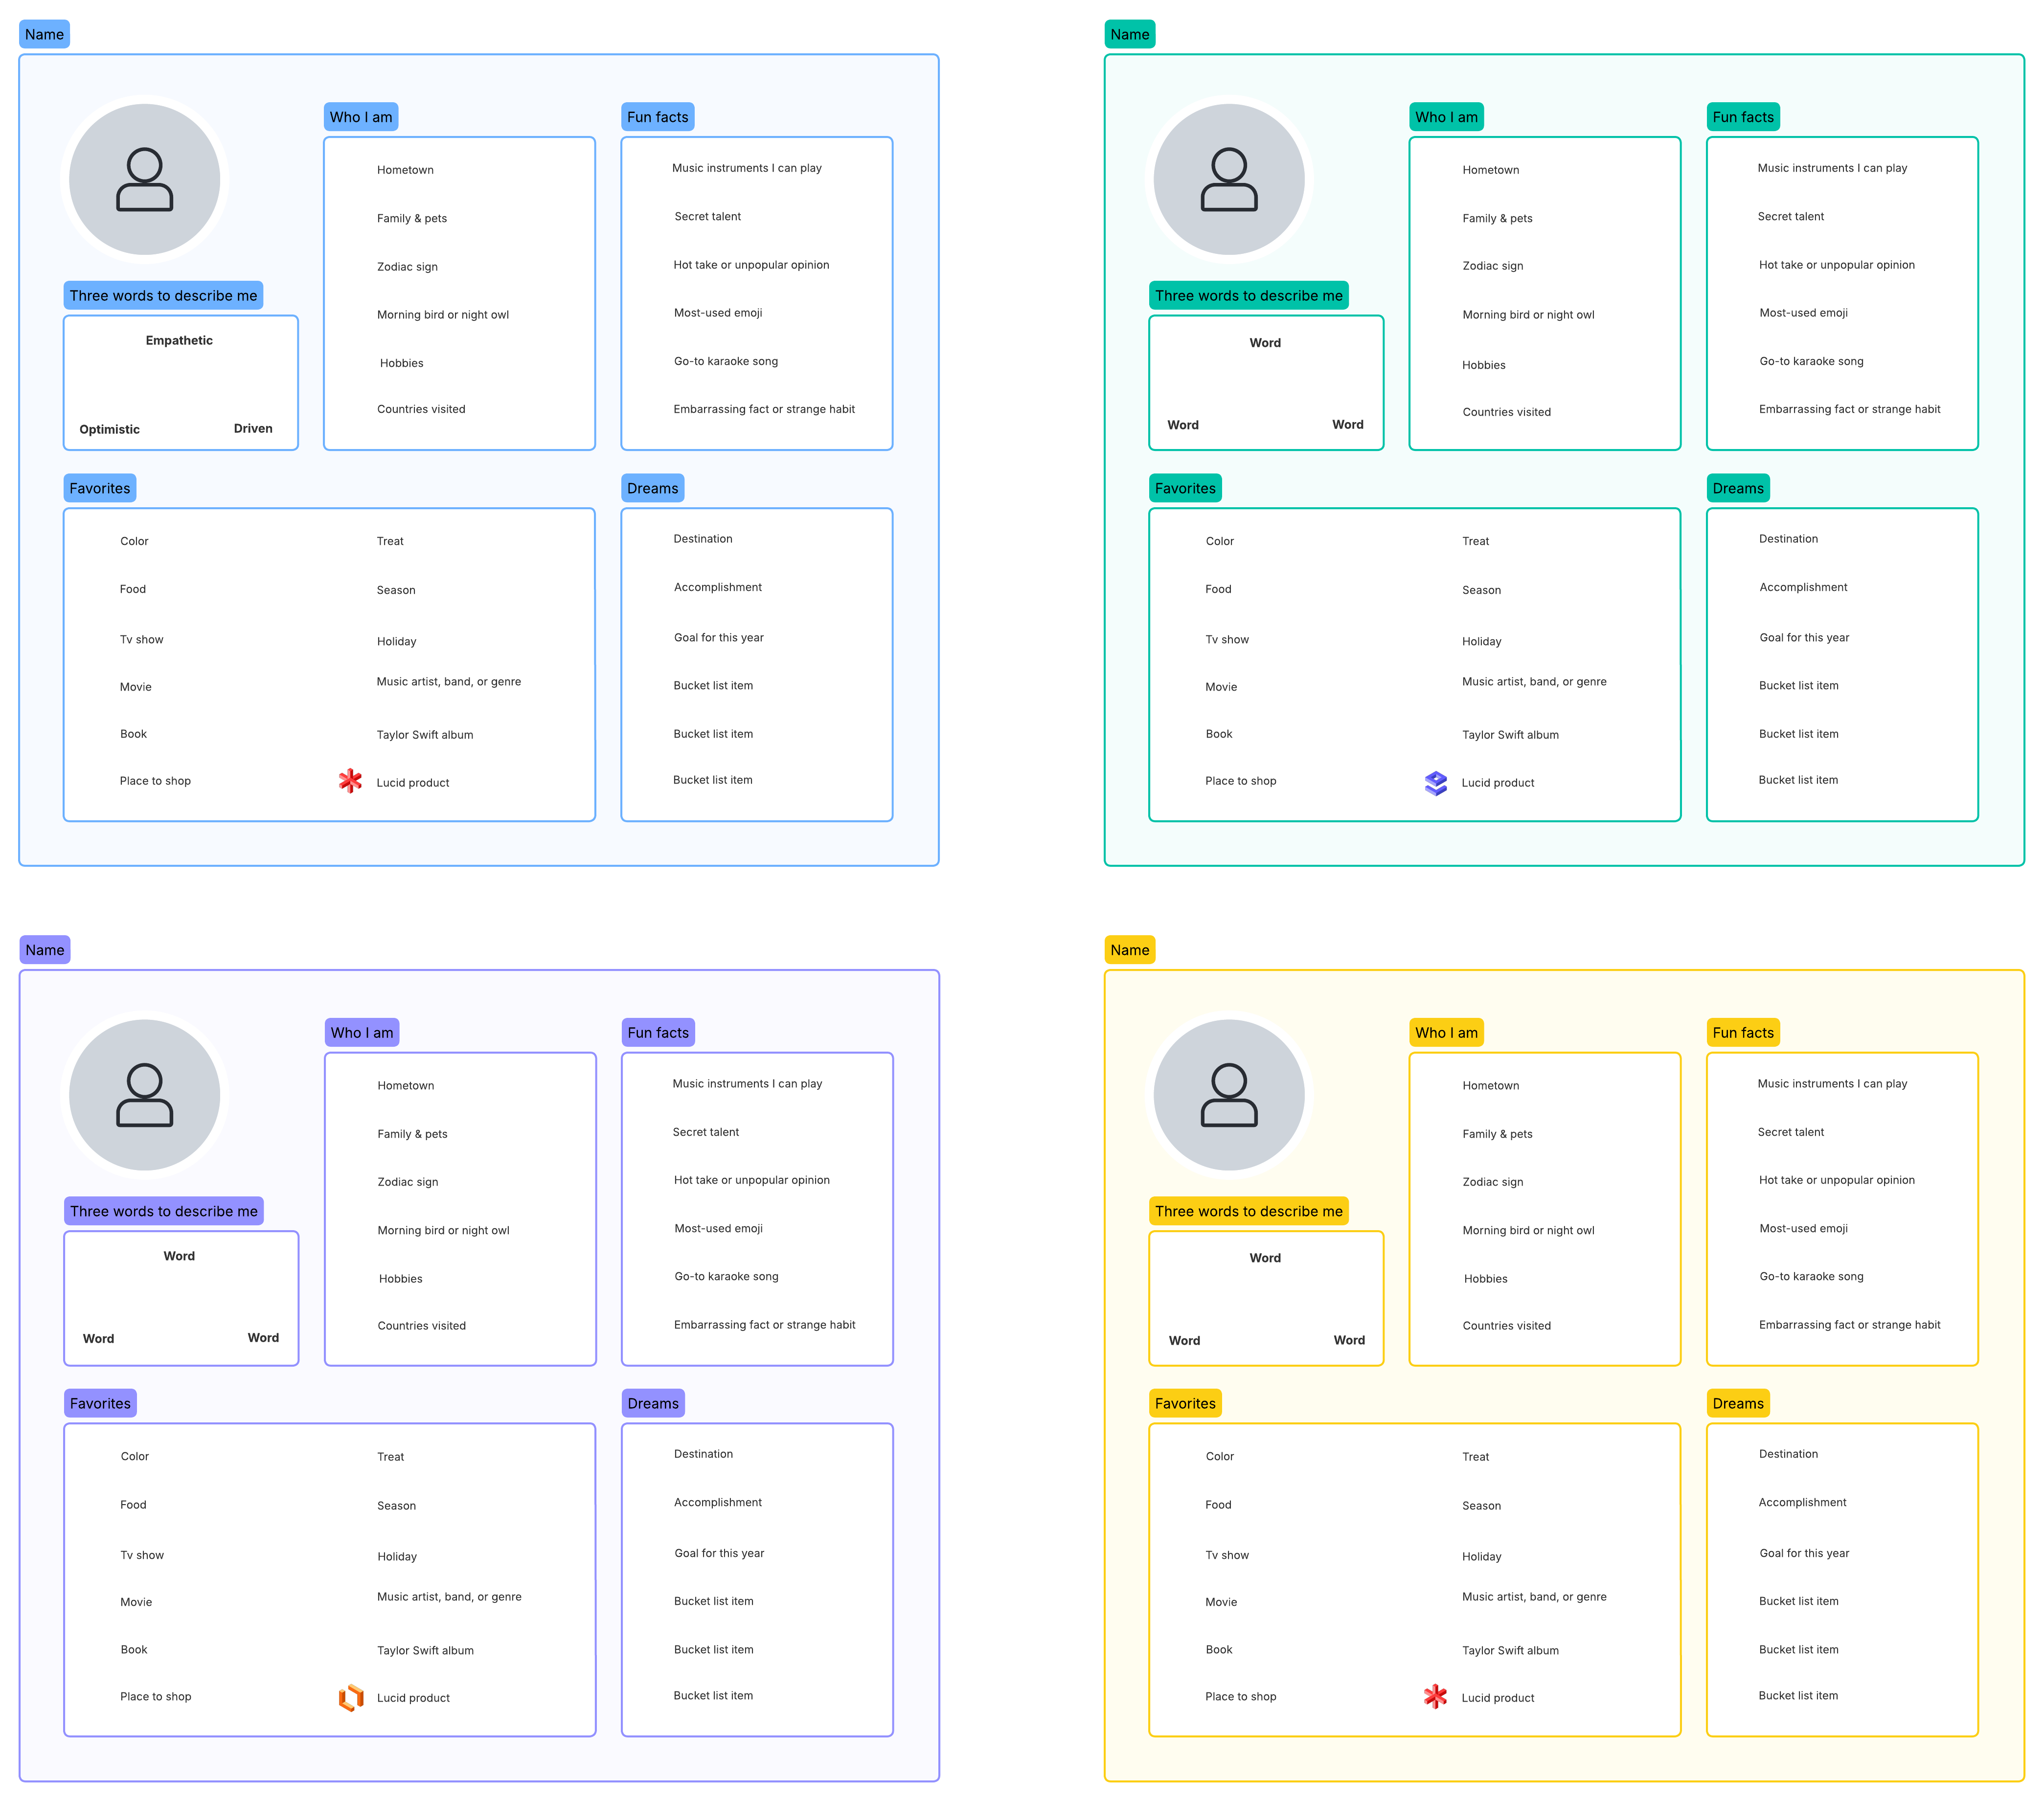Select the blue Name tag label

(44, 34)
